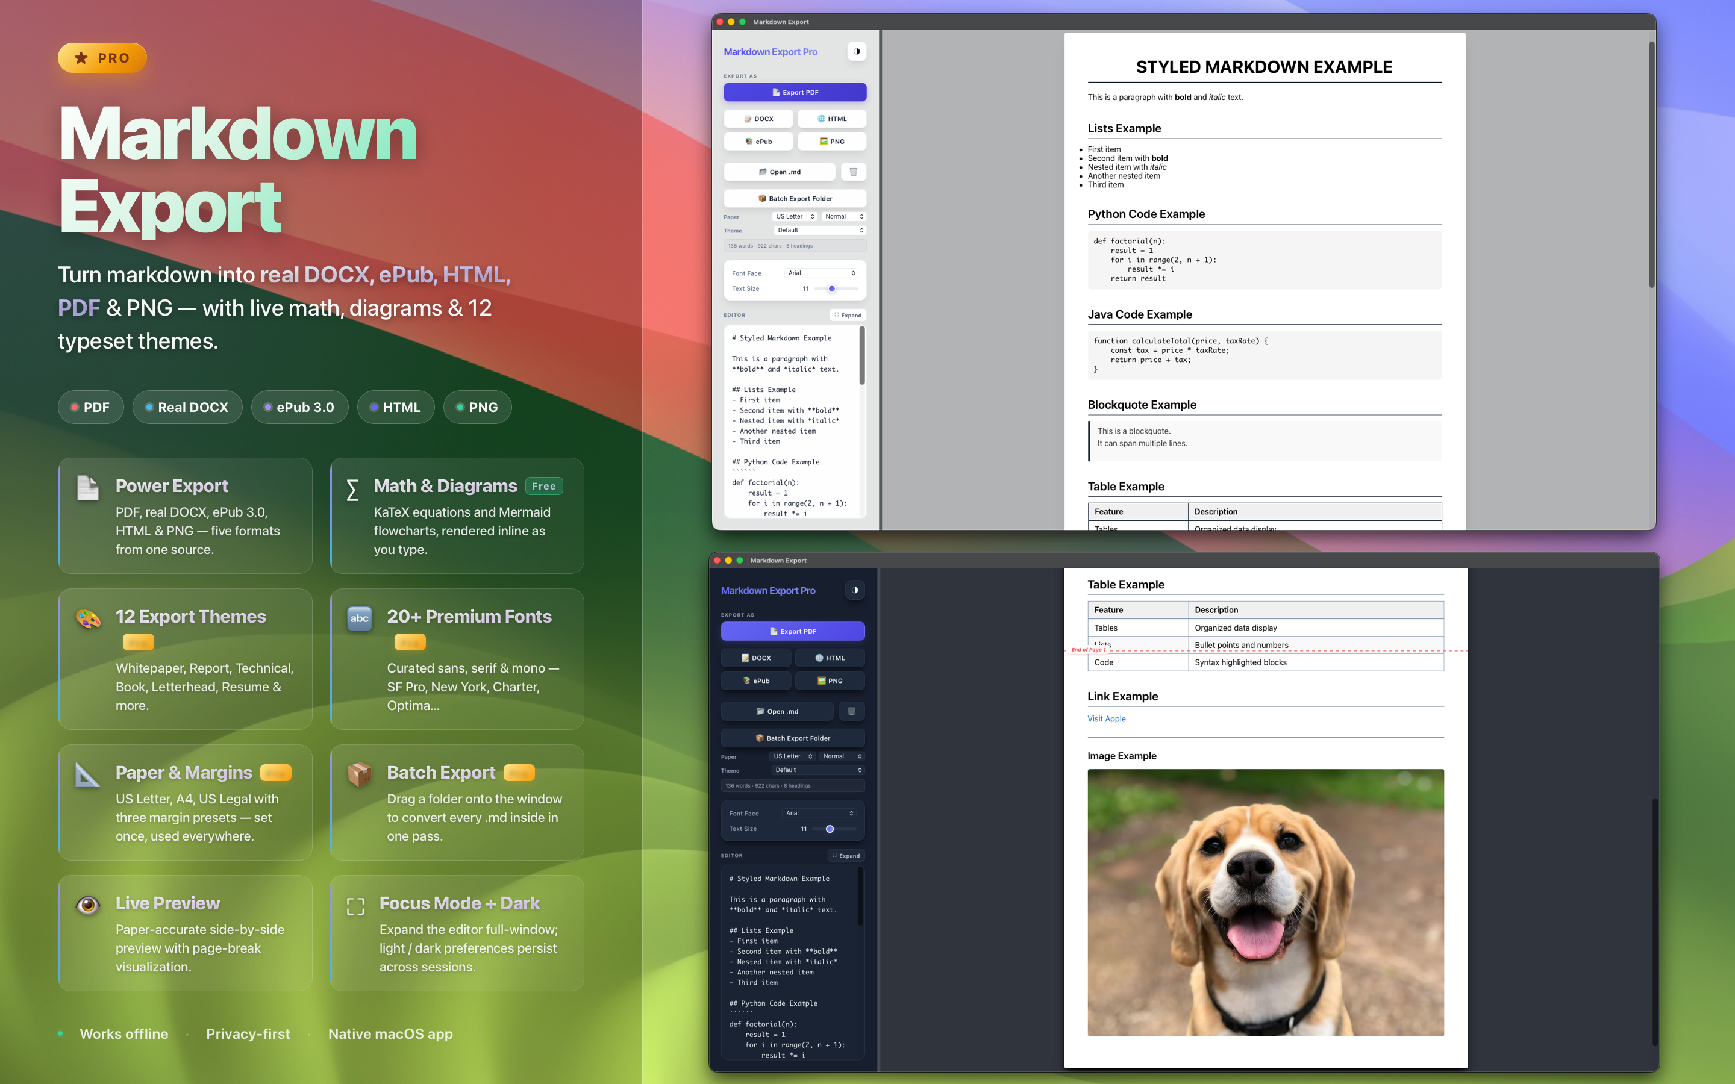Image resolution: width=1735 pixels, height=1084 pixels.
Task: Toggle light mode icon in dark window
Action: 855,590
